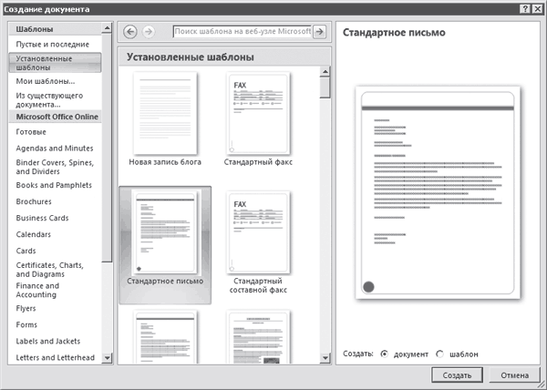
Task: Click the Отмена button
Action: coord(514,375)
